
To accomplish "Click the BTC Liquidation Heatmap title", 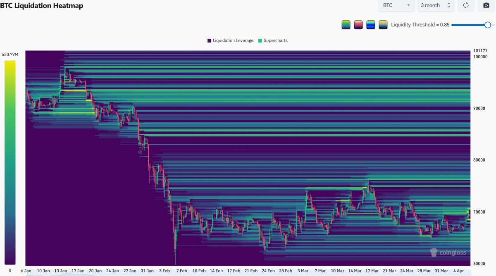I will point(41,6).
